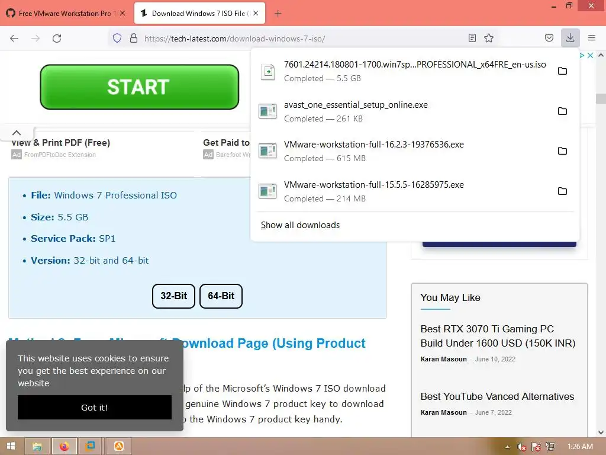Close the Free VMware Workstation Pro tab

[x=123, y=13]
